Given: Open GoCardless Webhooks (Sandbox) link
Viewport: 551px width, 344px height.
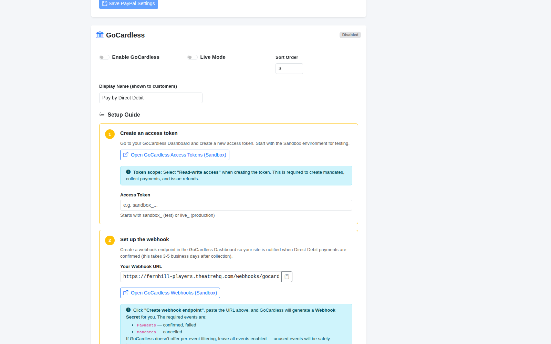Looking at the screenshot, I should pyautogui.click(x=170, y=293).
